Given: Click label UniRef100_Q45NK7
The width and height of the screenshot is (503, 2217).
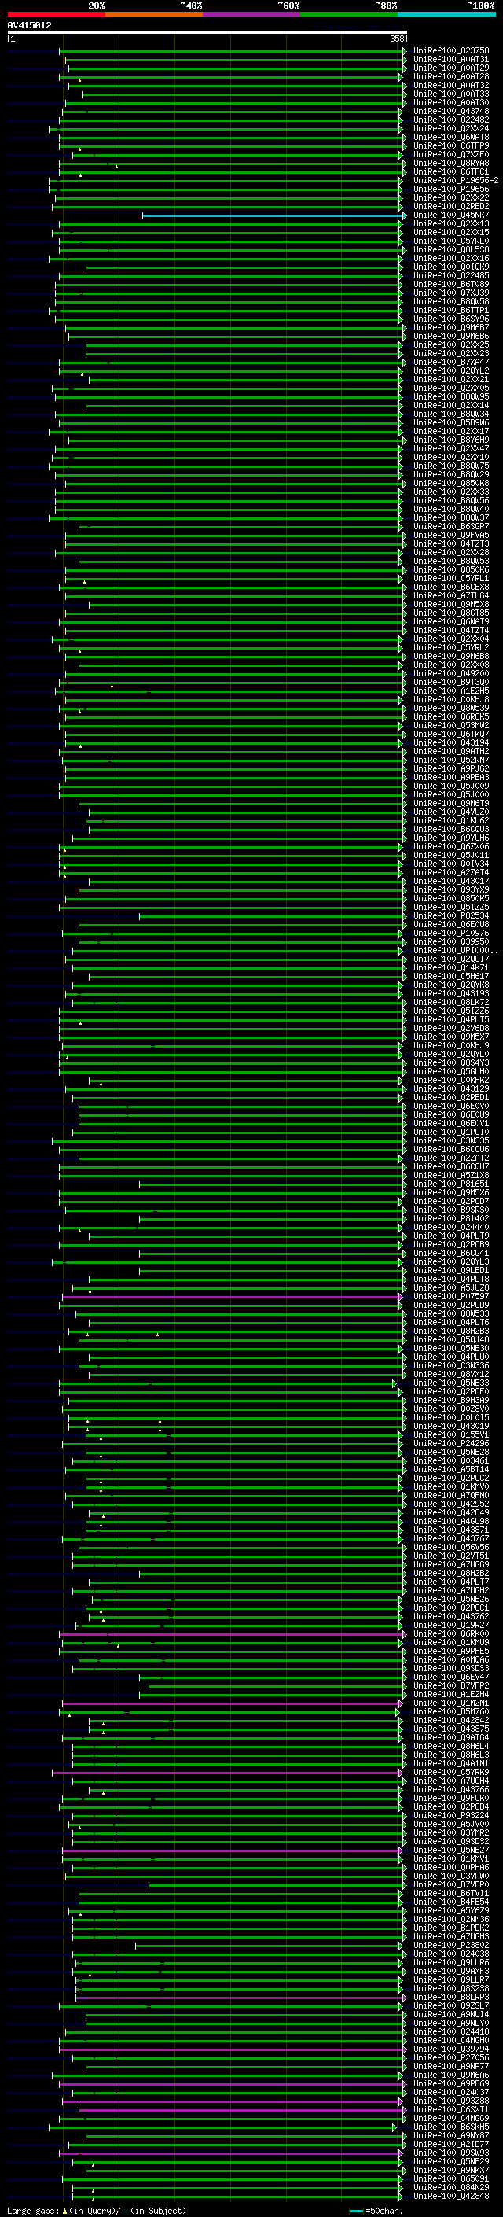Looking at the screenshot, I should coord(451,215).
